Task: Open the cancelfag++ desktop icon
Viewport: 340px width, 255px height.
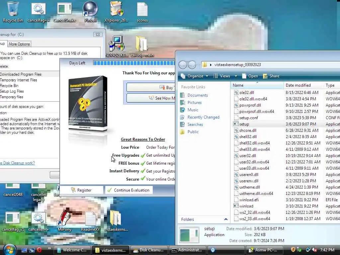Action: pyautogui.click(x=39, y=12)
